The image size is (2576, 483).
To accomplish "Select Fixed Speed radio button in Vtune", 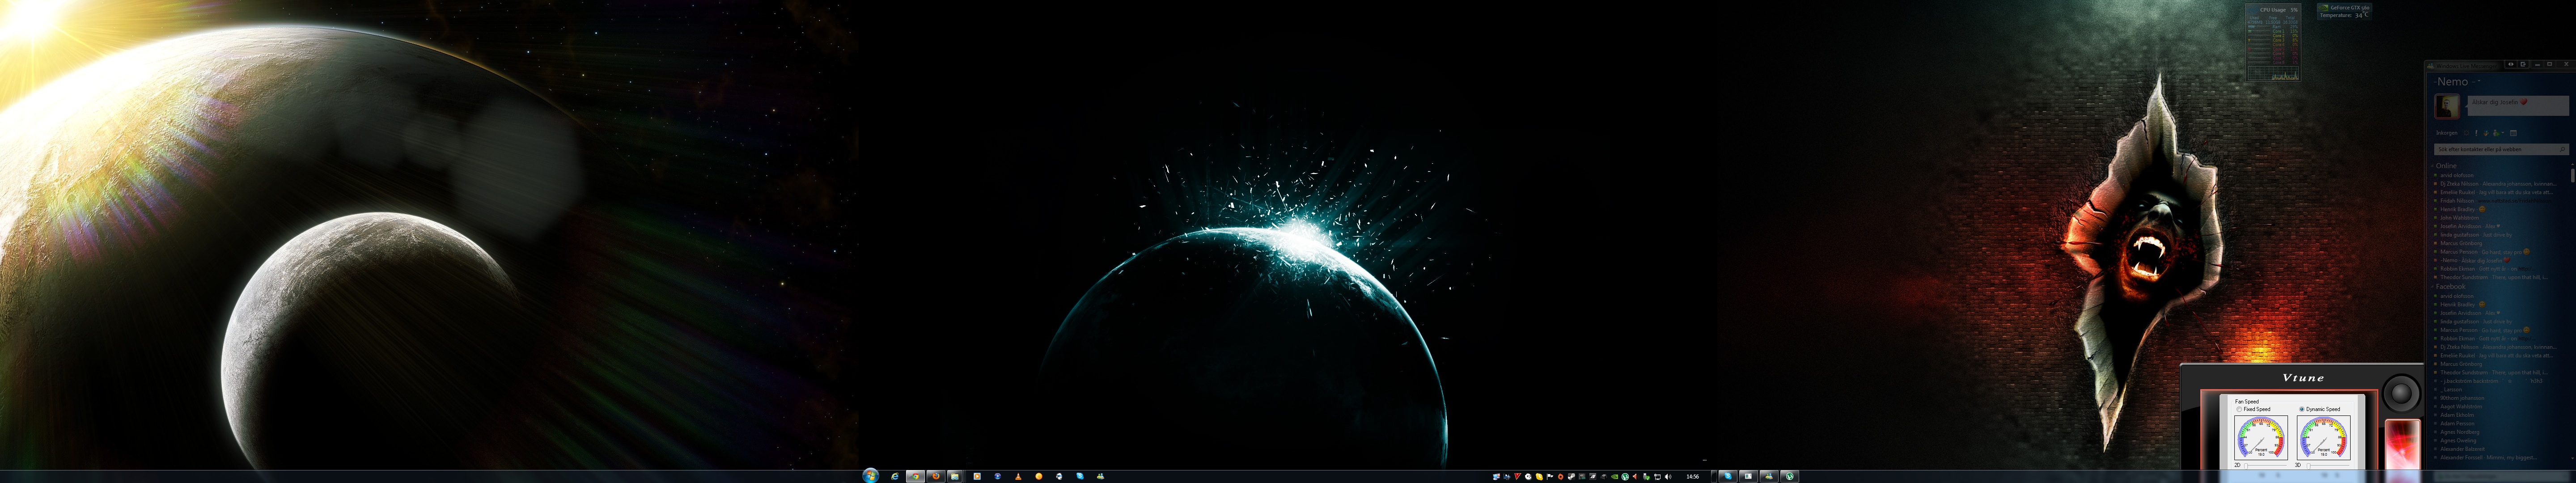I will [x=2239, y=409].
